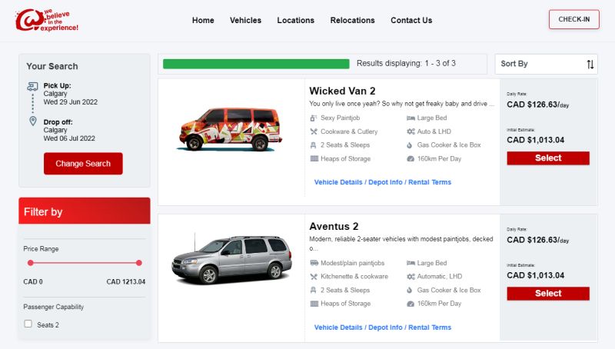Click the price range minimum handle
615x349 pixels.
click(31, 263)
